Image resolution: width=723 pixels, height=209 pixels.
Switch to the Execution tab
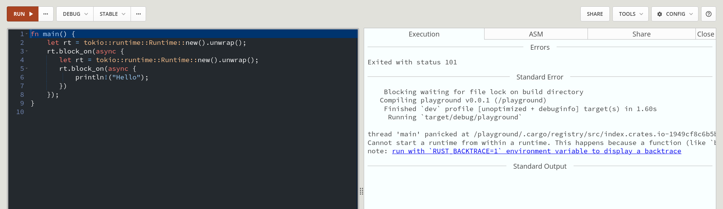[424, 34]
